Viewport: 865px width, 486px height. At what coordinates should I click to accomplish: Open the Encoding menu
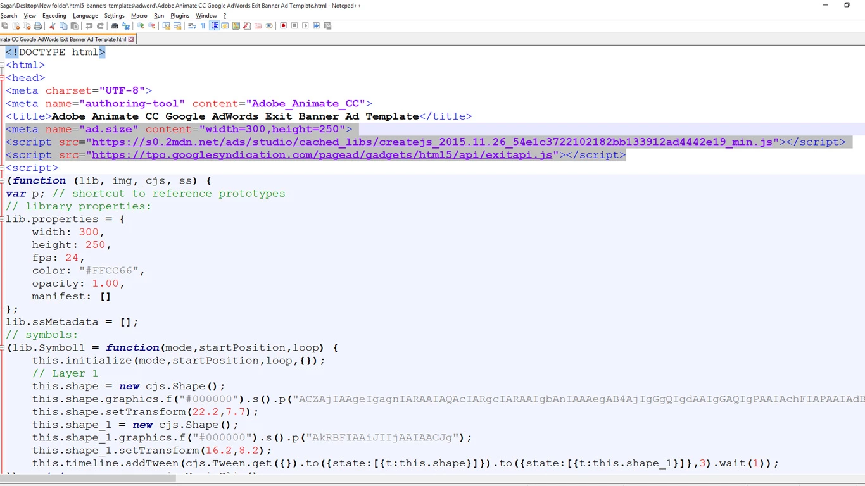(x=54, y=16)
